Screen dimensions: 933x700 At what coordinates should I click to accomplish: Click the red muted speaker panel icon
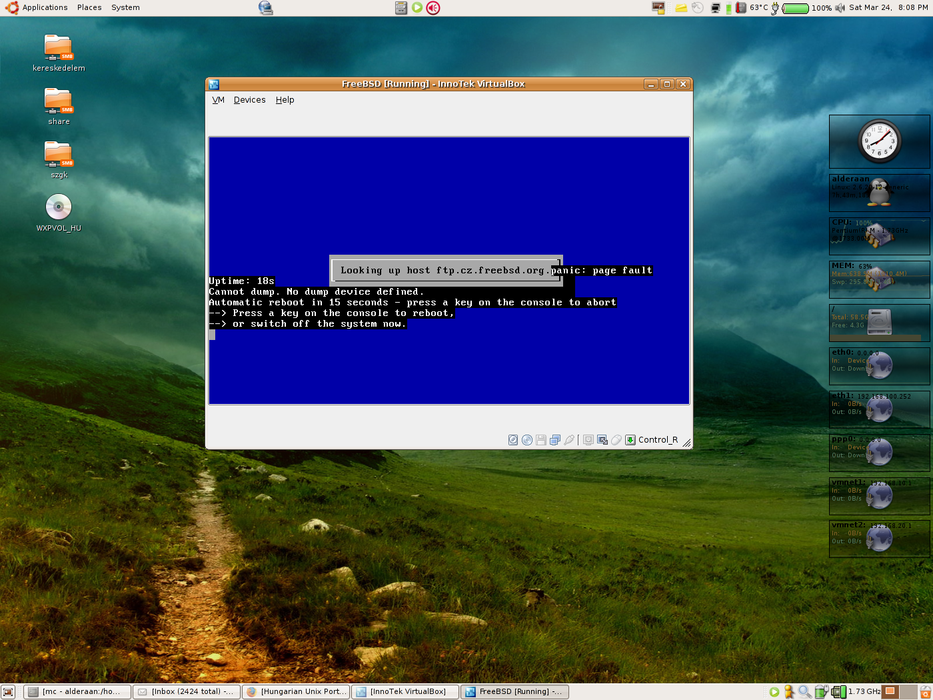tap(433, 8)
